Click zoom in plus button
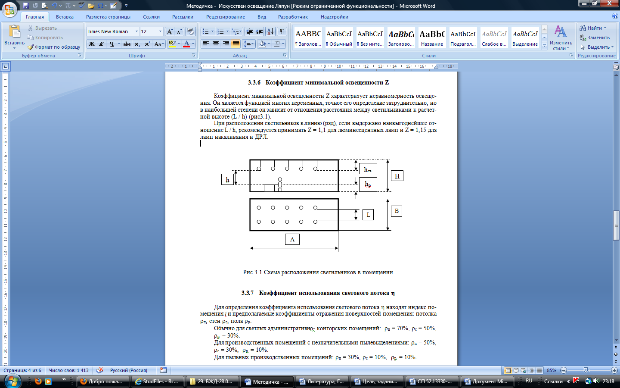Screen dimensions: 620x388 click(x=614, y=370)
